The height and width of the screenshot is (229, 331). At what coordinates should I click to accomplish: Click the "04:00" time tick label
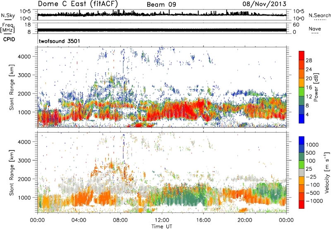click(79, 220)
